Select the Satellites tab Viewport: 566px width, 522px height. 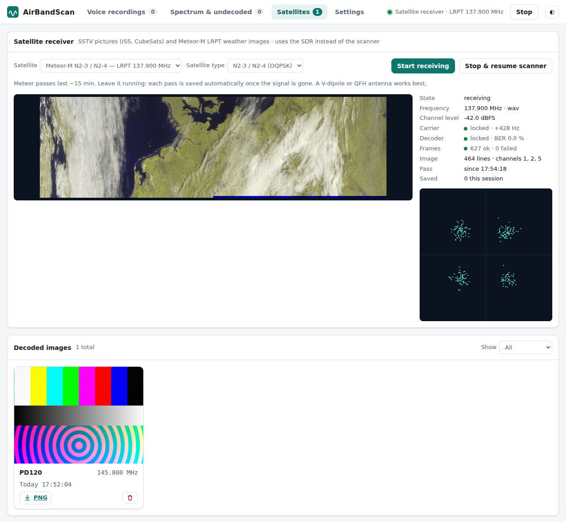299,12
